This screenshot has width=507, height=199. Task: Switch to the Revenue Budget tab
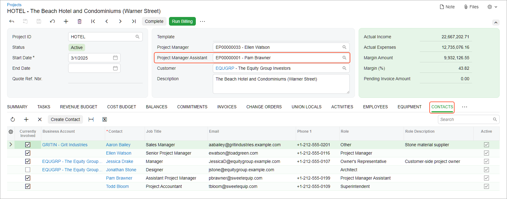pyautogui.click(x=79, y=107)
